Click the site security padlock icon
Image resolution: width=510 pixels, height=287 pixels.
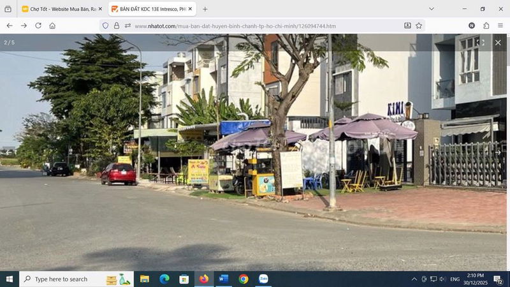pyautogui.click(x=117, y=26)
